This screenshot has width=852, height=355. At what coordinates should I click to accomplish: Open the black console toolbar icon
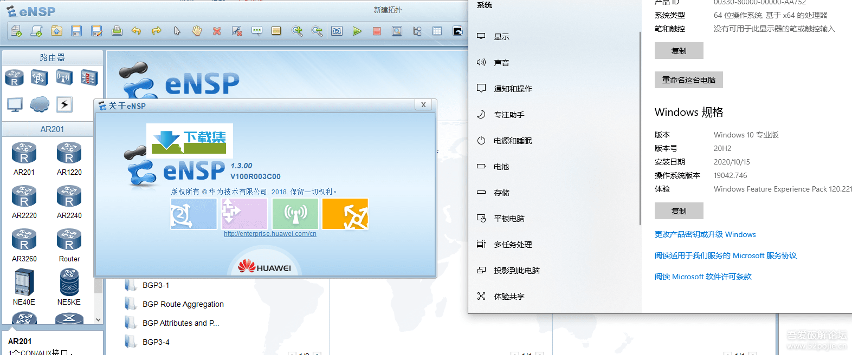coord(457,31)
